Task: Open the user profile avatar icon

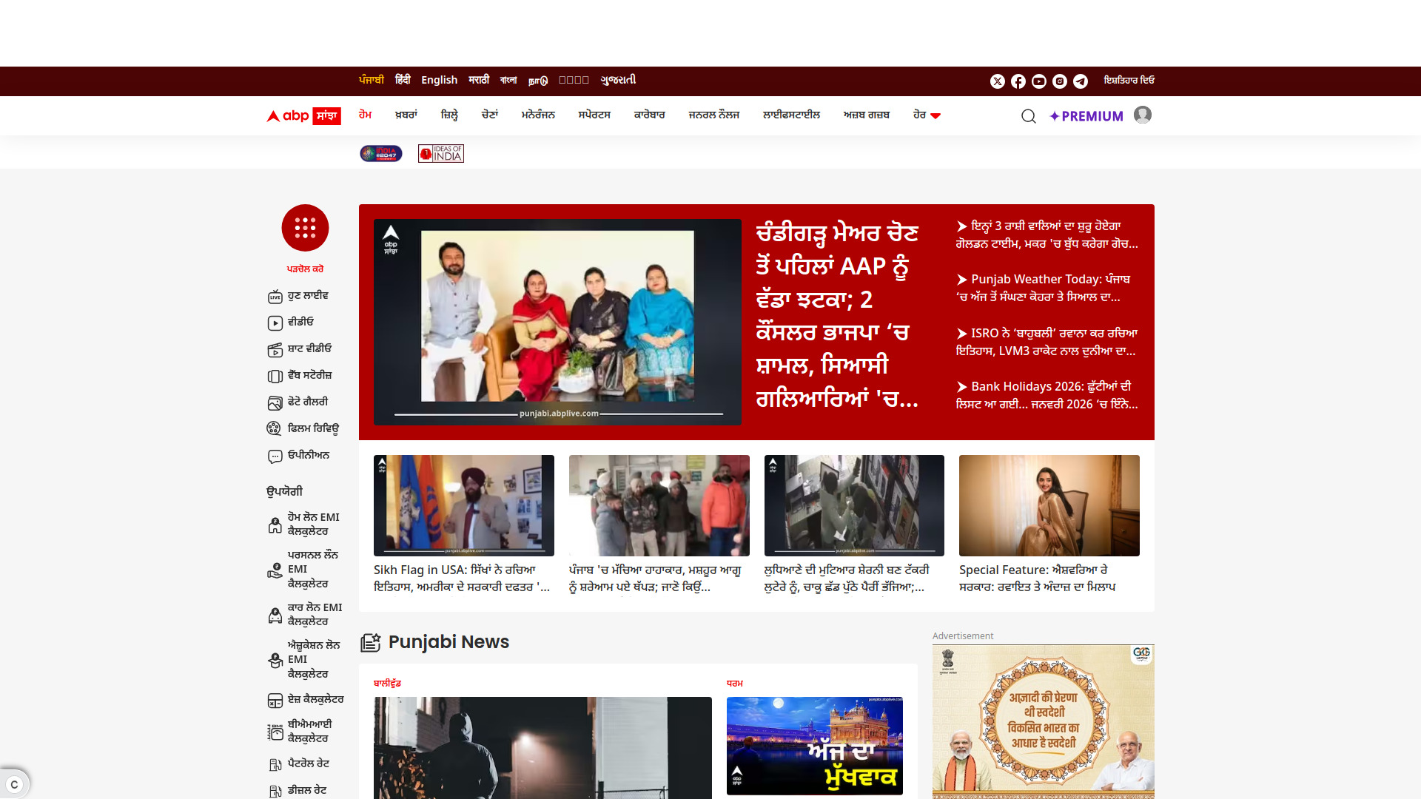Action: click(1143, 115)
